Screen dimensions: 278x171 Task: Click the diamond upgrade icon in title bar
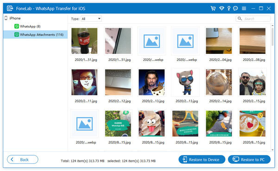(x=221, y=8)
